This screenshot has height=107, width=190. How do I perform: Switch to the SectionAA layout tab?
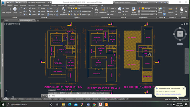click(38, 99)
